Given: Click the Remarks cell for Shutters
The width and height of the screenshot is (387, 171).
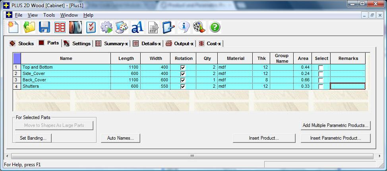Looking at the screenshot, I should [x=348, y=86].
